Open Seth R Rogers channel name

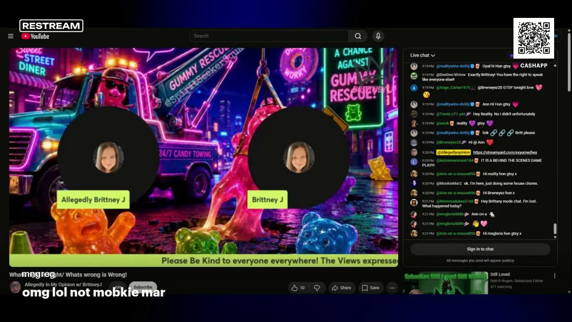click(x=517, y=281)
